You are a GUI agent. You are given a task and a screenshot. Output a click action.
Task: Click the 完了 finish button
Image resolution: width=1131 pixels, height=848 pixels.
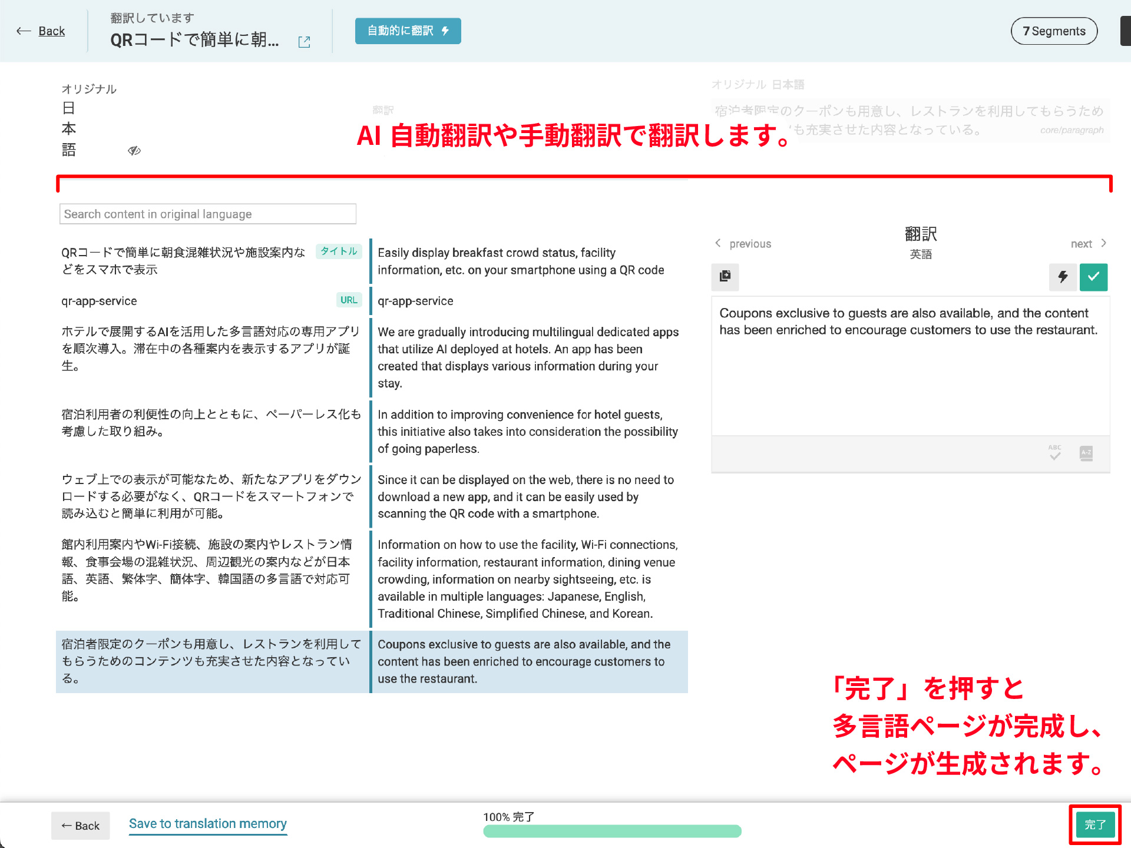tap(1095, 824)
